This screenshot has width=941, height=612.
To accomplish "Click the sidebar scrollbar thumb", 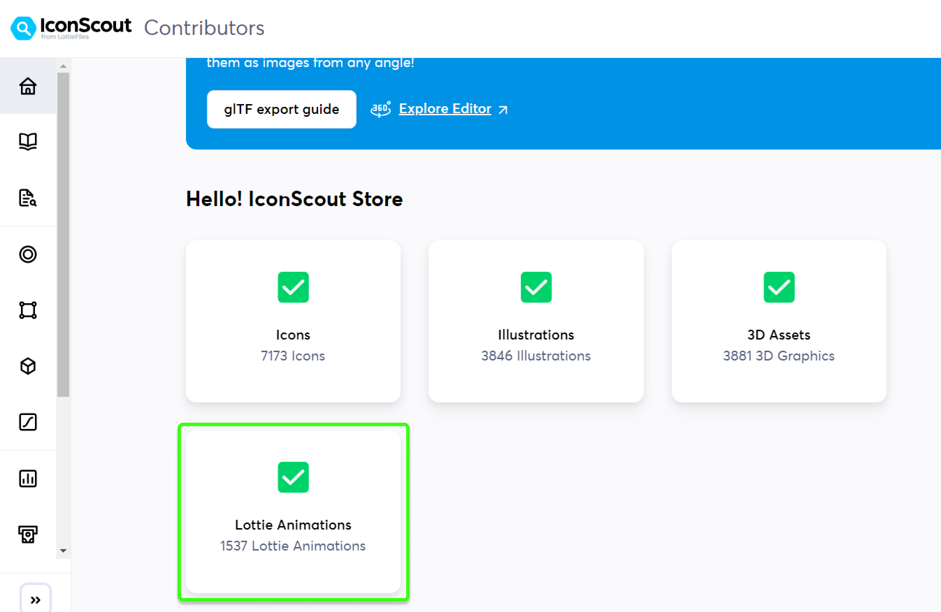I will point(63,234).
